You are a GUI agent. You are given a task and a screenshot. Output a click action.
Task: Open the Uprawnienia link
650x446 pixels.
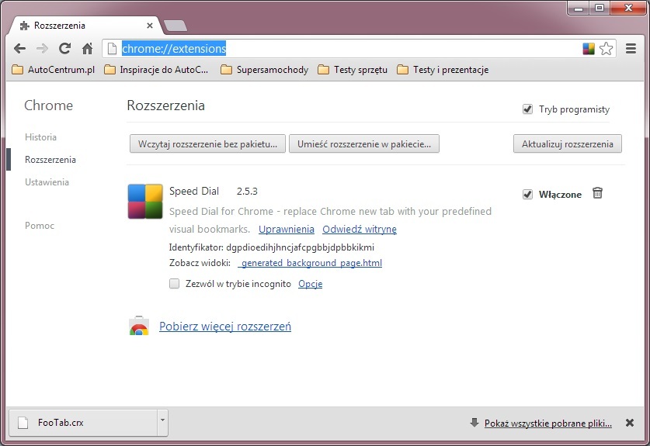point(287,229)
